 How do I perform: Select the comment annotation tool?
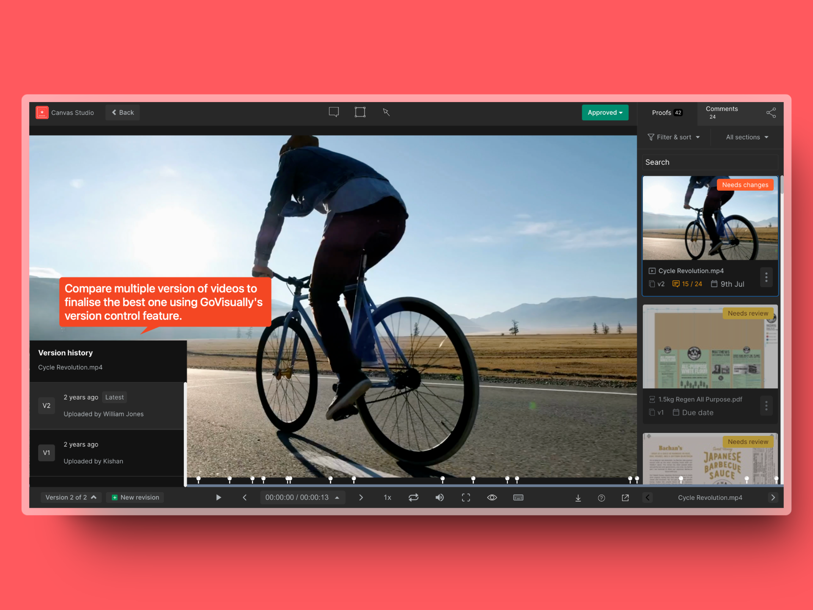click(334, 112)
